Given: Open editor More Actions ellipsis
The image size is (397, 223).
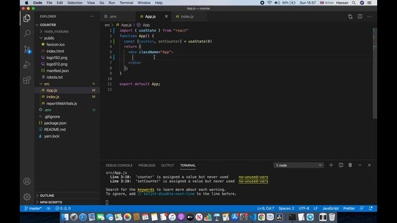Looking at the screenshot, I should coord(370,17).
